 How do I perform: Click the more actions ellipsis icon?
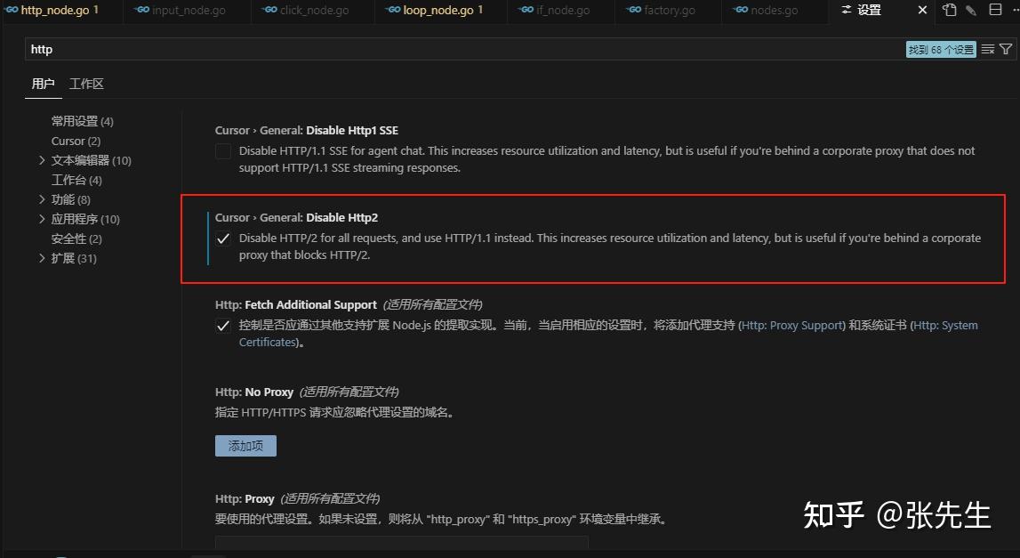[1016, 10]
